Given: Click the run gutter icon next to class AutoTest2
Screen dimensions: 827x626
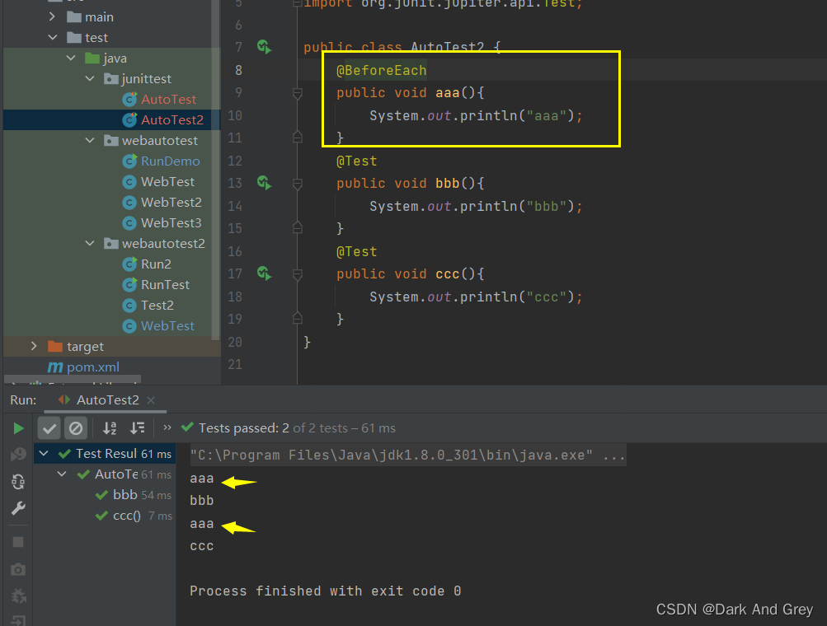Looking at the screenshot, I should point(264,47).
